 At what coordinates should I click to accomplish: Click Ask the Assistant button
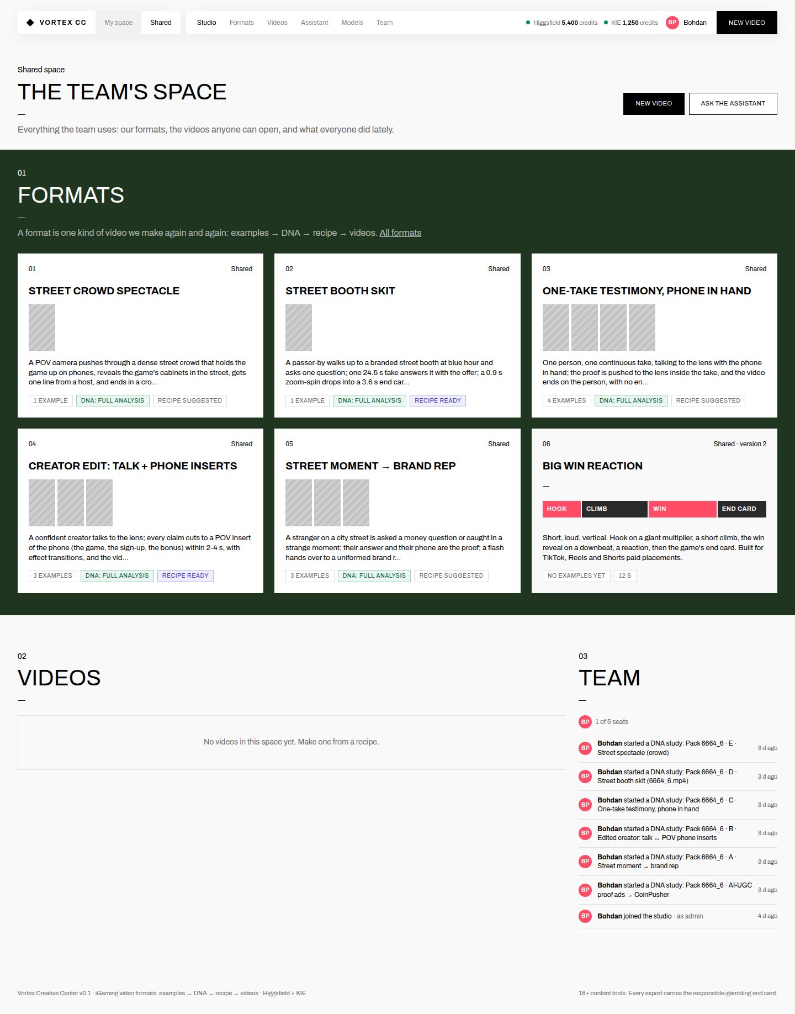pyautogui.click(x=733, y=104)
